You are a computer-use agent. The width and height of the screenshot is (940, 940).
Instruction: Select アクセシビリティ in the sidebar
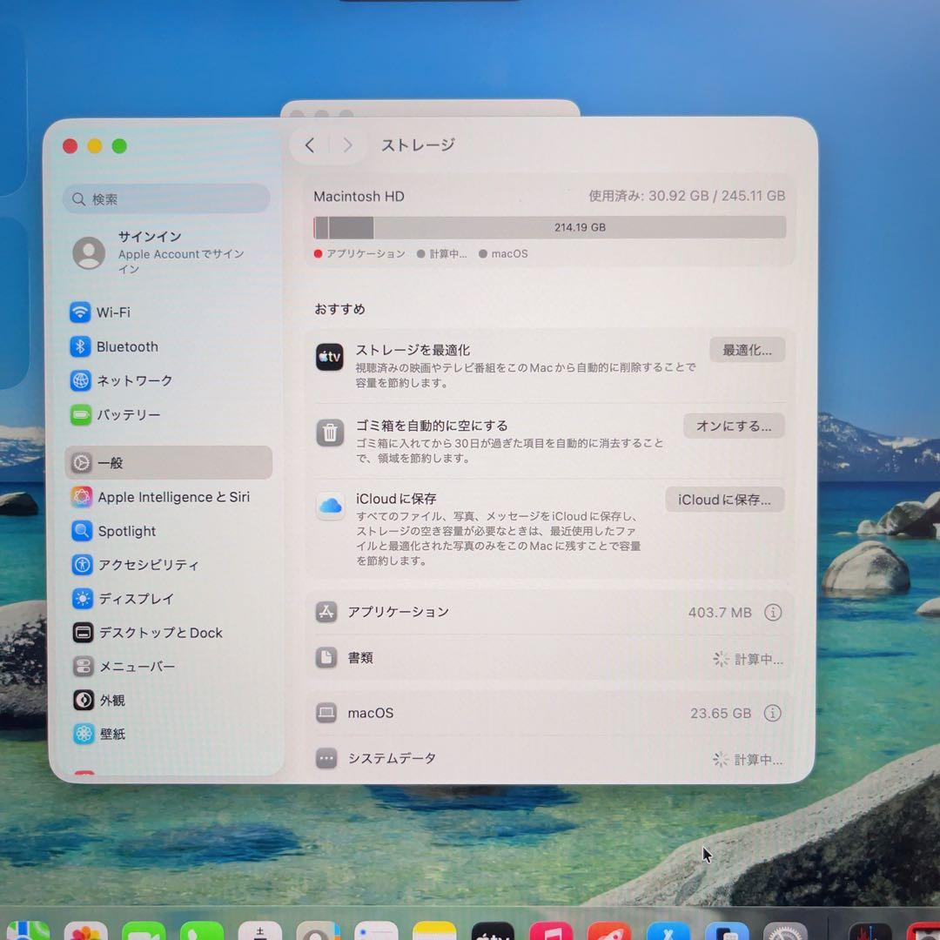click(147, 565)
